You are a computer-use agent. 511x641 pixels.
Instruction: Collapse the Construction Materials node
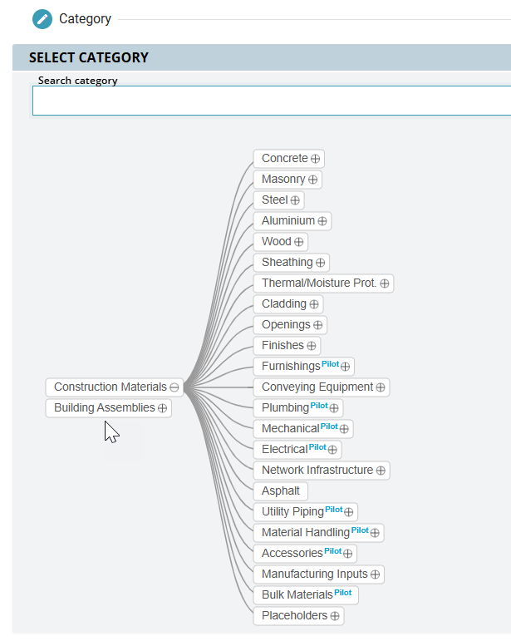tap(174, 387)
